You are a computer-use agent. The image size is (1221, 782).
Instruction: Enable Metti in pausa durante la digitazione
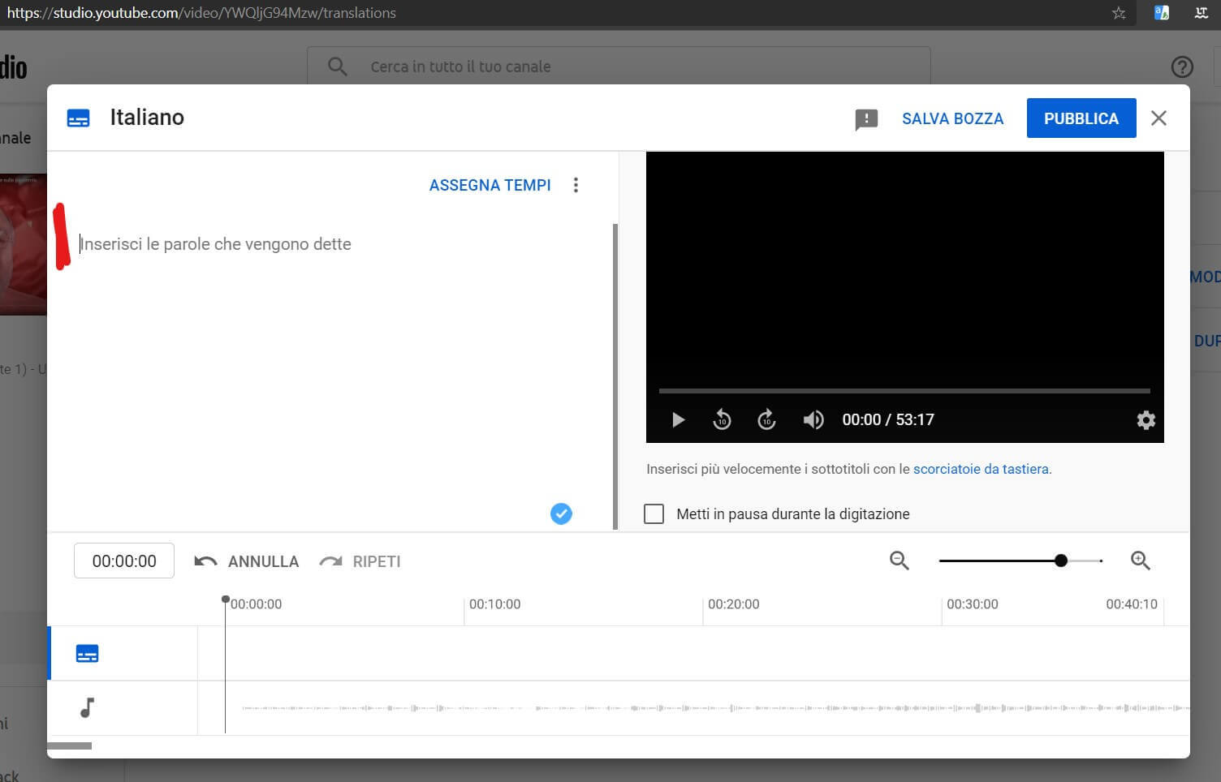654,514
